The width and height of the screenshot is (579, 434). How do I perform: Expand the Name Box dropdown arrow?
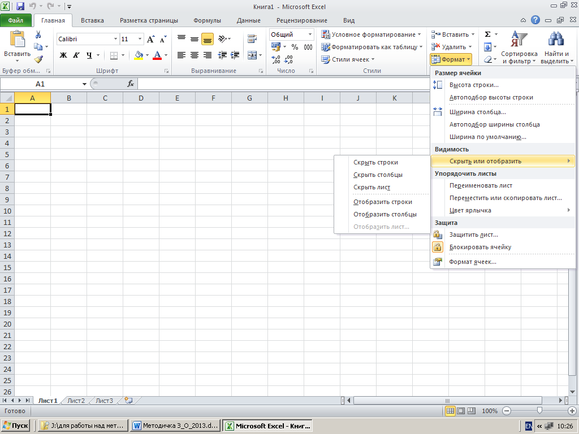point(84,84)
